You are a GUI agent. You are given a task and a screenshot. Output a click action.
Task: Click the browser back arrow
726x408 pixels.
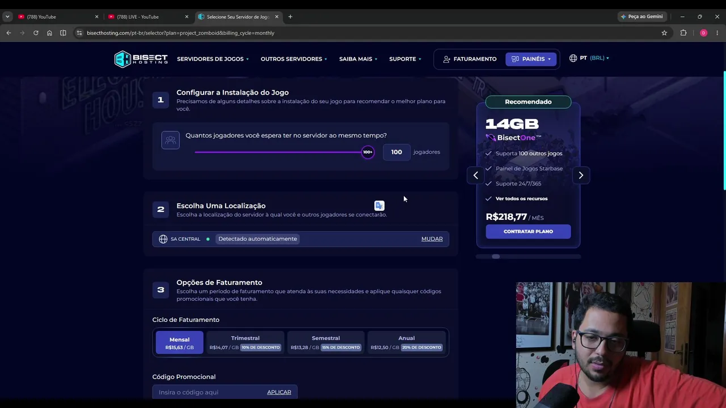[9, 33]
